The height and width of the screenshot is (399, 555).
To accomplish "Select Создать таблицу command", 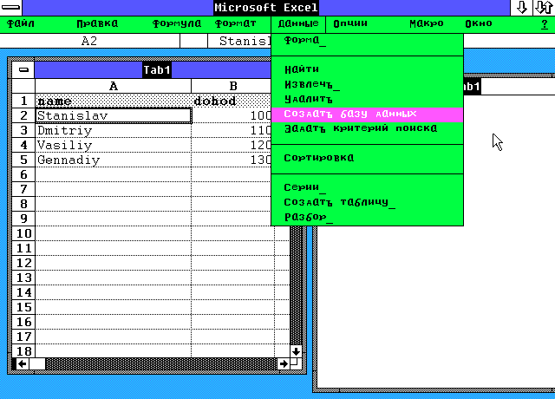I will tap(367, 202).
